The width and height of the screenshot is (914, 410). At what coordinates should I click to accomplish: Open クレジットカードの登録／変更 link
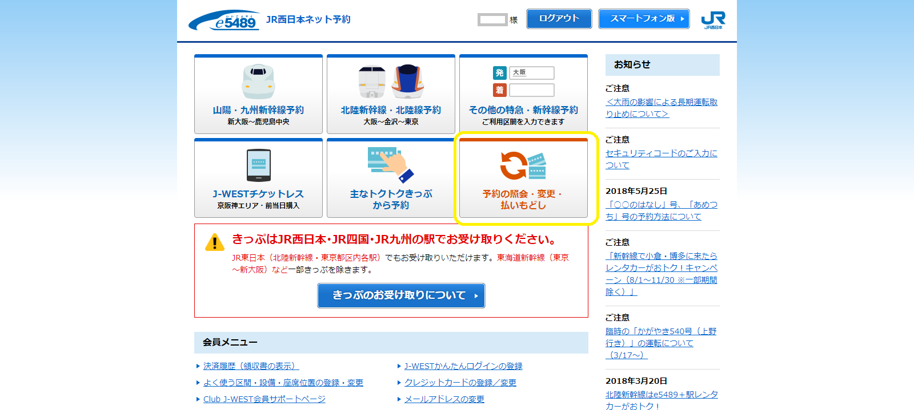pyautogui.click(x=460, y=383)
